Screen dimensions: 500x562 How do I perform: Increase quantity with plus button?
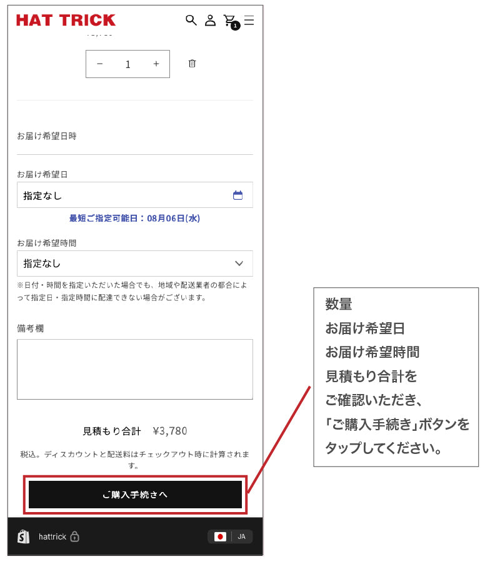156,64
